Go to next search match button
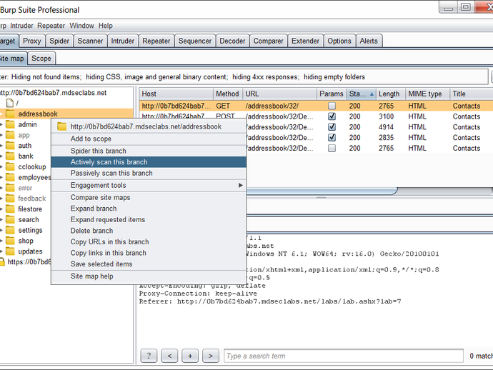Viewport: 493px width, 370px height. (x=211, y=356)
